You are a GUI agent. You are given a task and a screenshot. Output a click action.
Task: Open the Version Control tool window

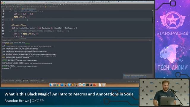[x=34, y=80]
